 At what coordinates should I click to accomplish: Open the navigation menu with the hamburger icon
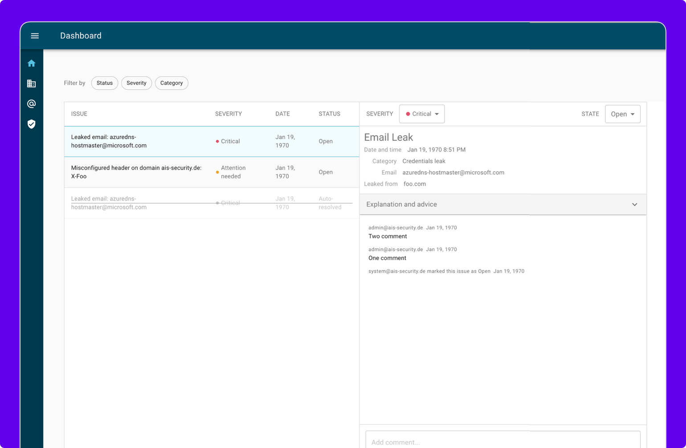[34, 36]
